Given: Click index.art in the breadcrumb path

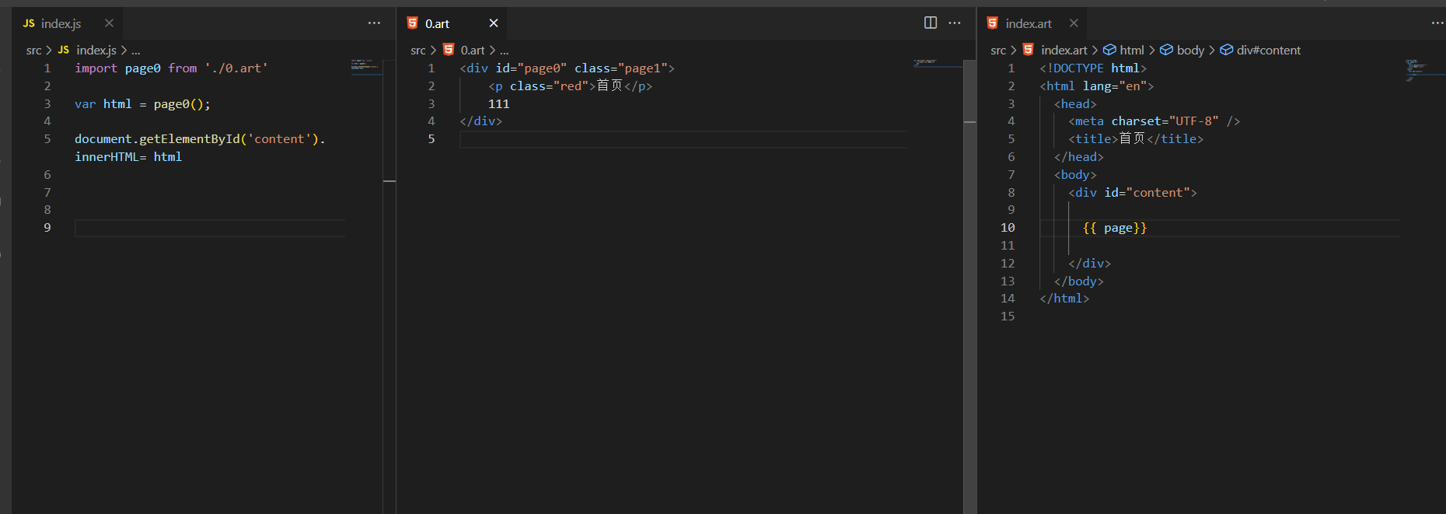Looking at the screenshot, I should coord(1064,50).
